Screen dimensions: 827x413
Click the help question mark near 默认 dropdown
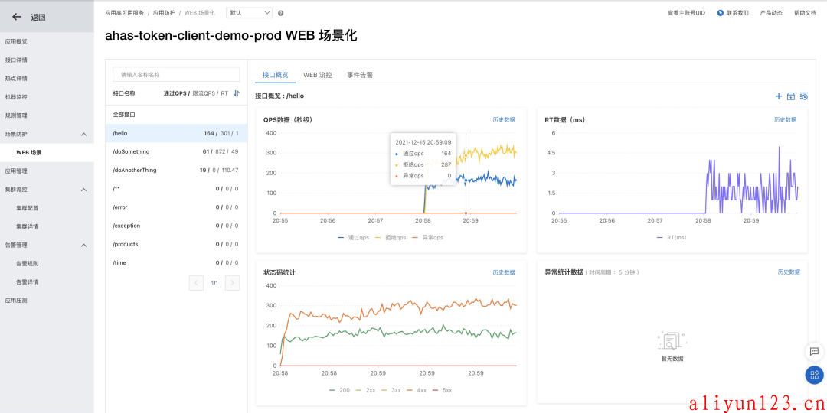point(281,13)
